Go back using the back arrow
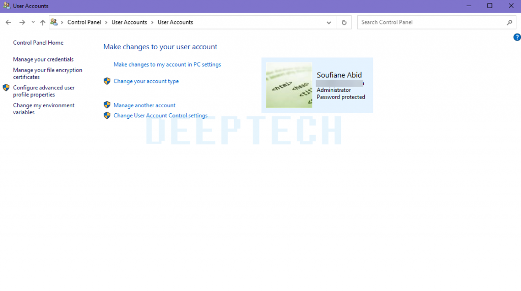521x291 pixels. tap(8, 22)
